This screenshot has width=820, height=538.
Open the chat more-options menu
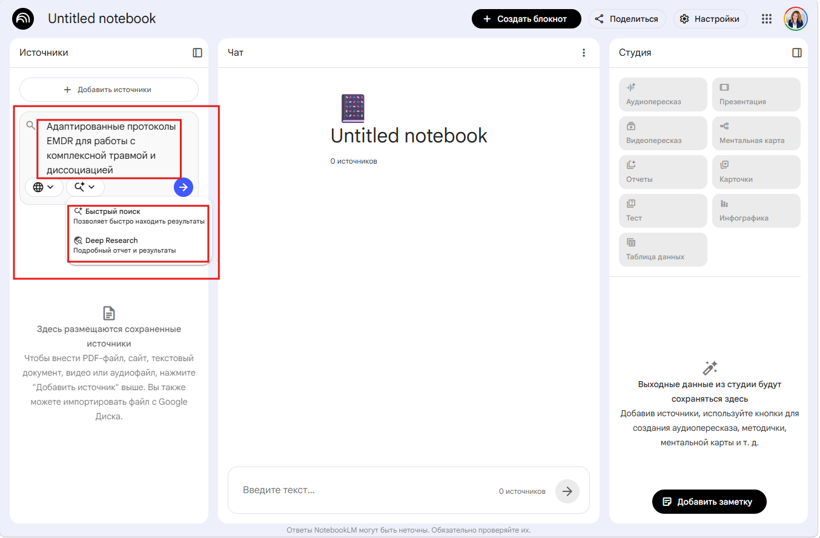[584, 53]
